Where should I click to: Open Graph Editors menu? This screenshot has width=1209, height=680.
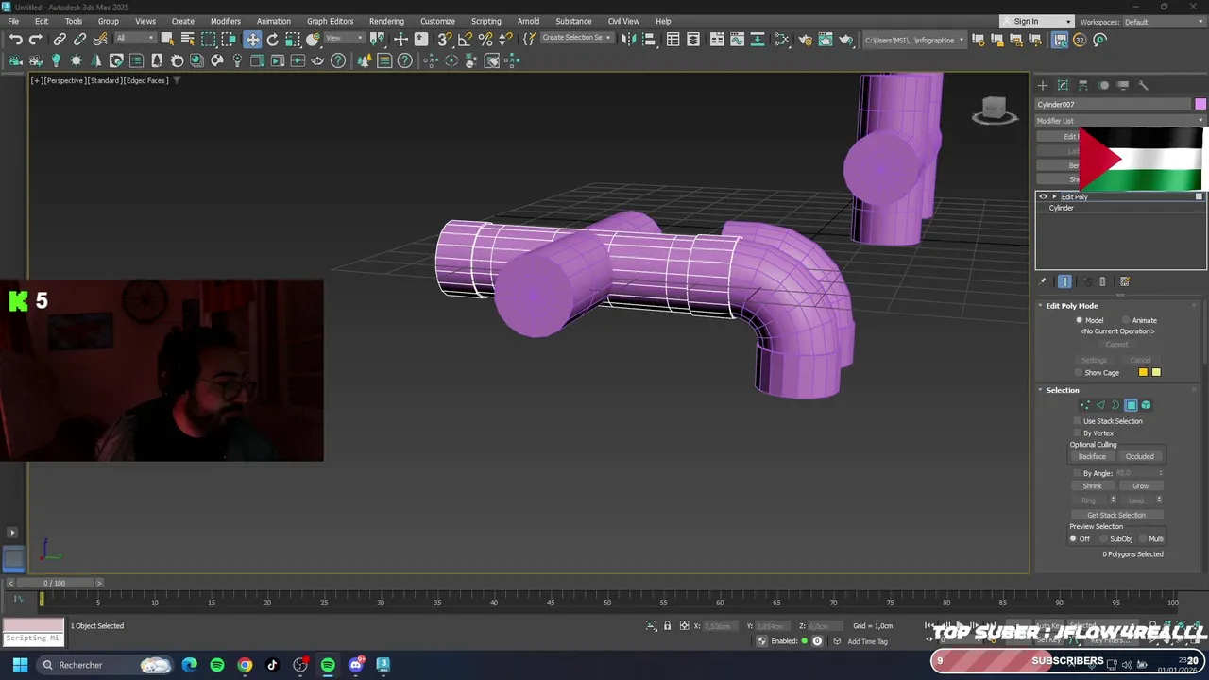[x=330, y=21]
